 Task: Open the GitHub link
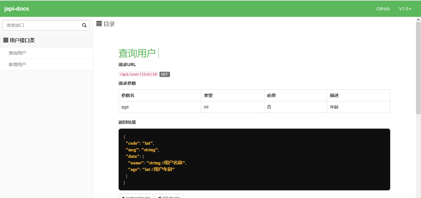point(383,9)
